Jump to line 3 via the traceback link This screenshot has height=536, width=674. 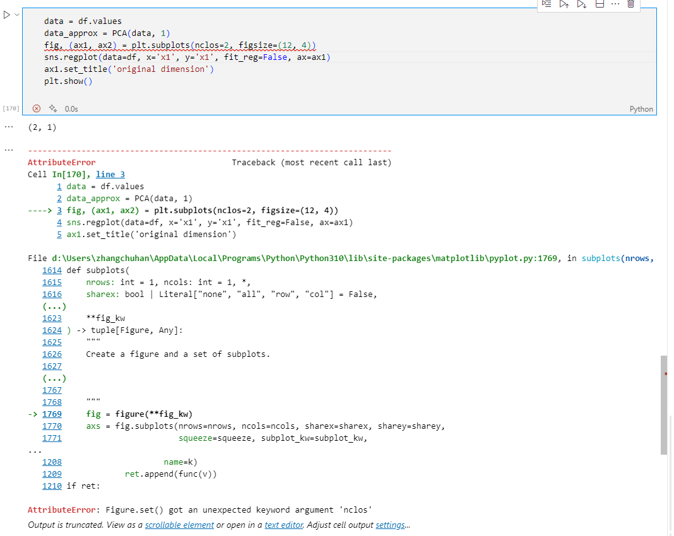pos(110,174)
